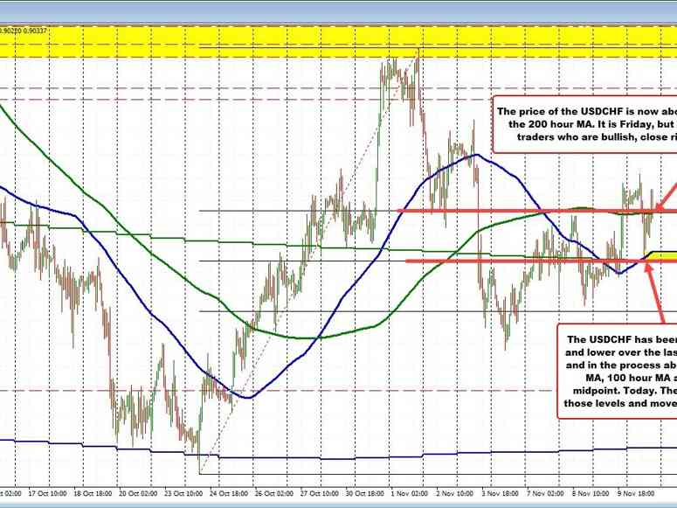Screen dimensions: 677x508
Task: Click the 24 Oct 18:00 time axis label
Action: [229, 493]
